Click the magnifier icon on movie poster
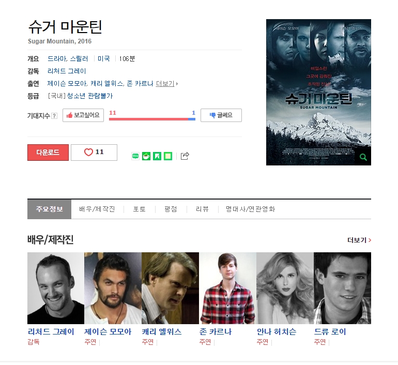The image size is (398, 365). coord(363,157)
